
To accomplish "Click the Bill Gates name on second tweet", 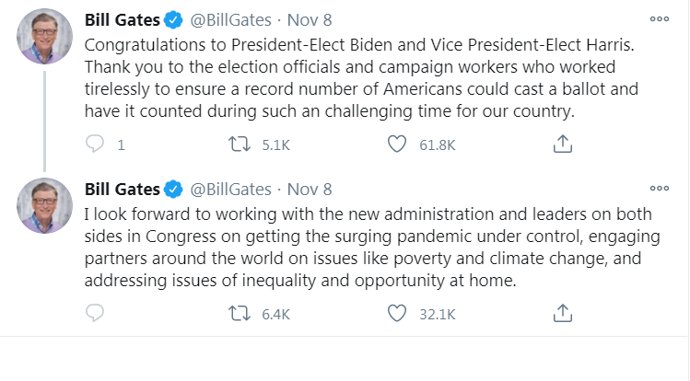I will [122, 190].
